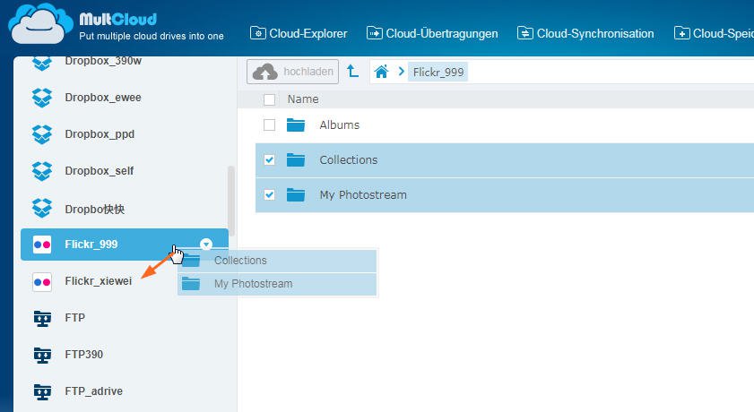Click the home breadcrumb icon
The height and width of the screenshot is (412, 754).
381,72
